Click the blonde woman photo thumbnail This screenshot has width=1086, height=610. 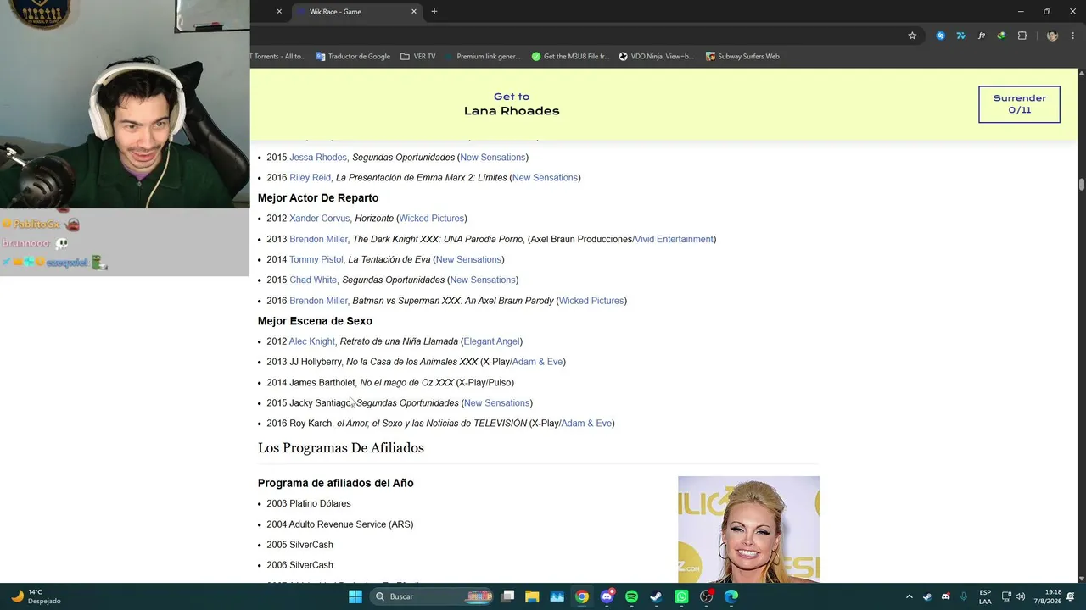pos(748,530)
